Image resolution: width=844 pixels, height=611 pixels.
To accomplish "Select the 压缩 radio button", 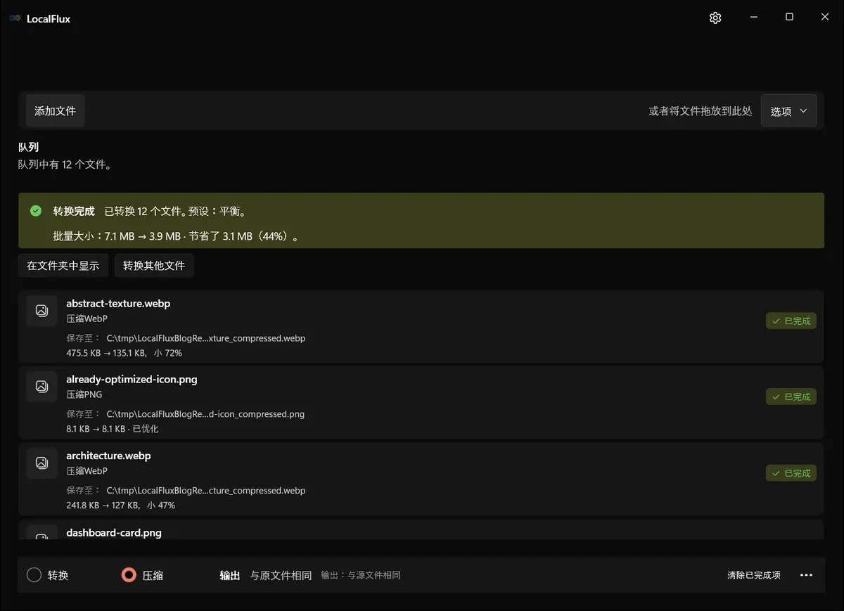I will (x=129, y=575).
